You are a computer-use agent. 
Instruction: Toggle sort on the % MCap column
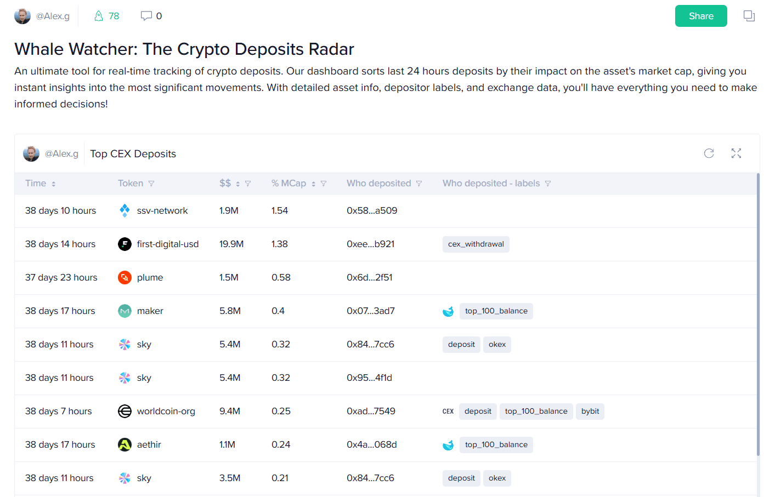pos(314,184)
